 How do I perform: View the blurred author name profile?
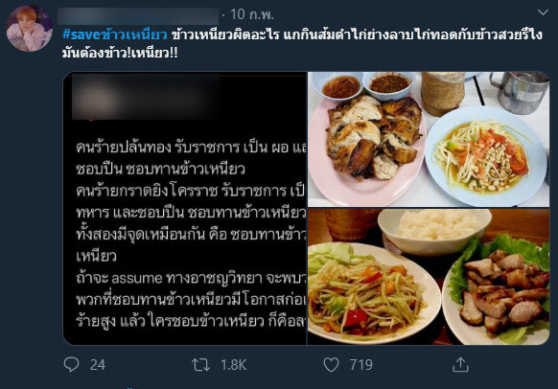(138, 16)
